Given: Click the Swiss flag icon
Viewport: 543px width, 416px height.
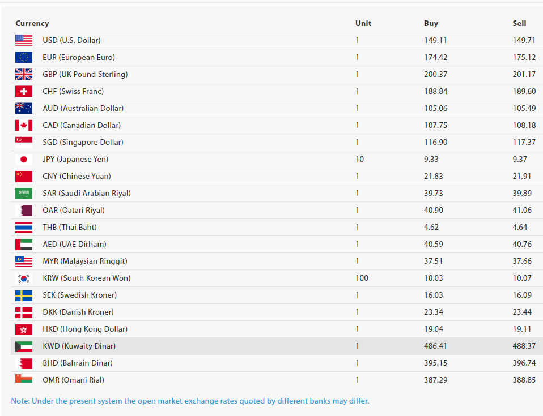Looking at the screenshot, I should point(24,91).
